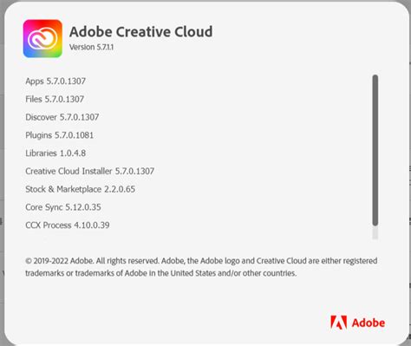
Task: Click the Adobe wordmark text
Action: point(369,323)
